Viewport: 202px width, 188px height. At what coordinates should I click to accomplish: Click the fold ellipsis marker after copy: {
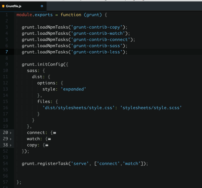[47, 145]
